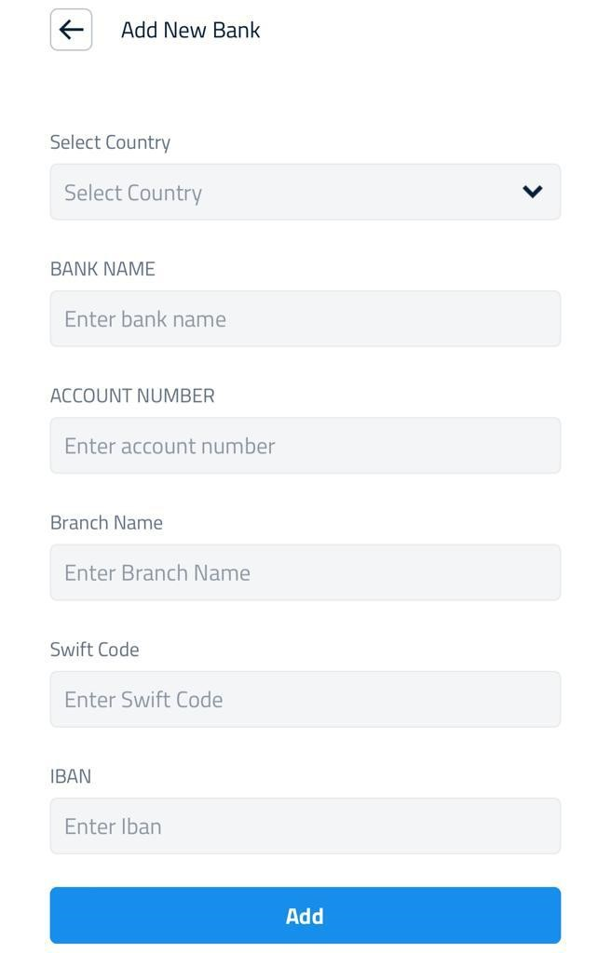Click the BANK NAME label
Image resolution: width=611 pixels, height=953 pixels.
click(x=102, y=269)
